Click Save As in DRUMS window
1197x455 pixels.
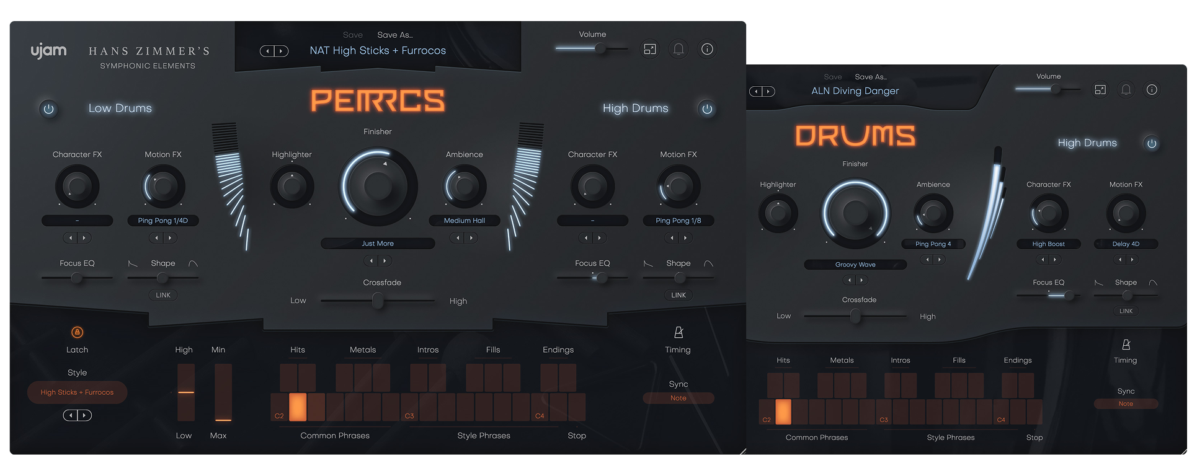tap(871, 77)
